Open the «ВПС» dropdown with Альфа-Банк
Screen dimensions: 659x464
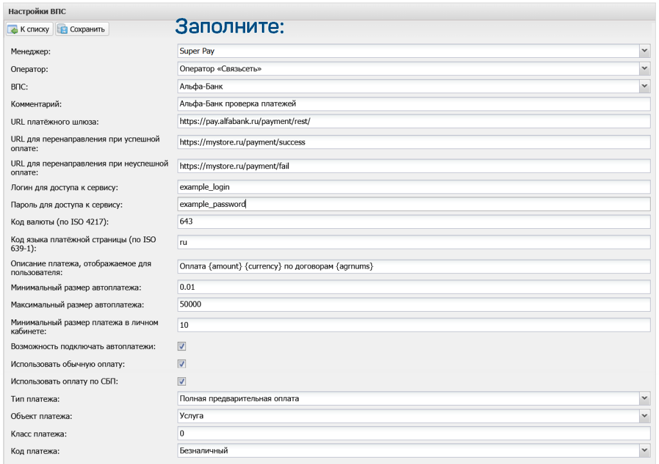[x=645, y=85]
